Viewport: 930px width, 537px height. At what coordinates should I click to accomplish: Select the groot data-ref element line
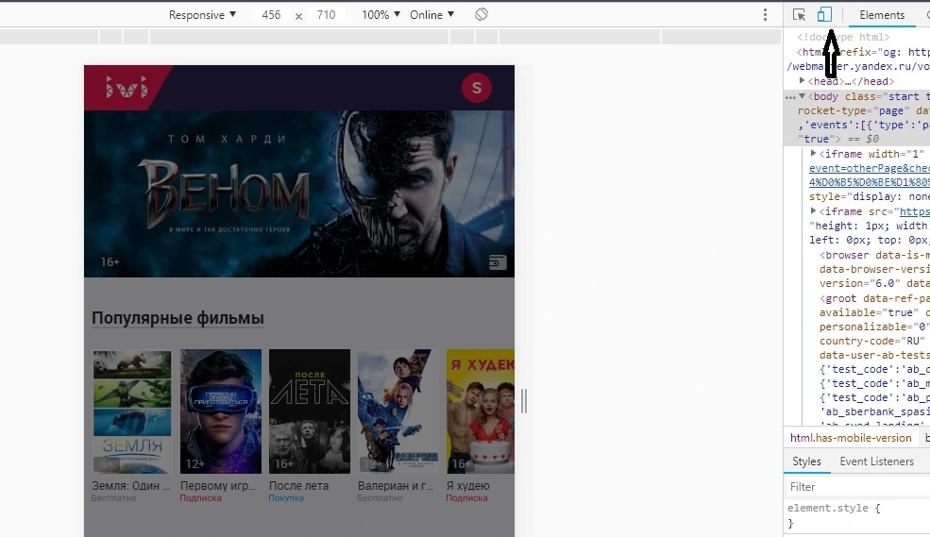(875, 298)
